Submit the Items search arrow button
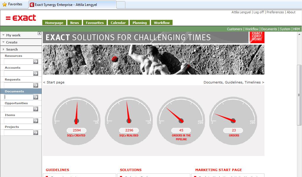 36,121
